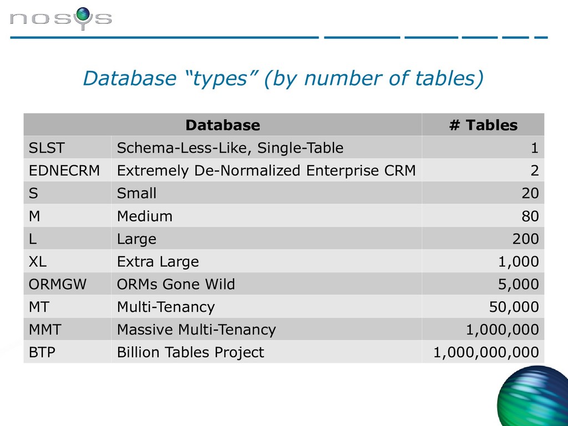Image resolution: width=568 pixels, height=426 pixels.
Task: Click the 'Billion Tables Project' cell
Action: click(266, 352)
